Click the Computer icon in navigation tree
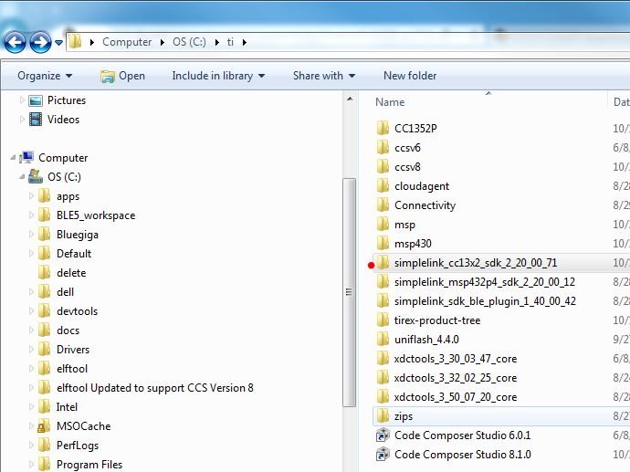 [x=26, y=157]
